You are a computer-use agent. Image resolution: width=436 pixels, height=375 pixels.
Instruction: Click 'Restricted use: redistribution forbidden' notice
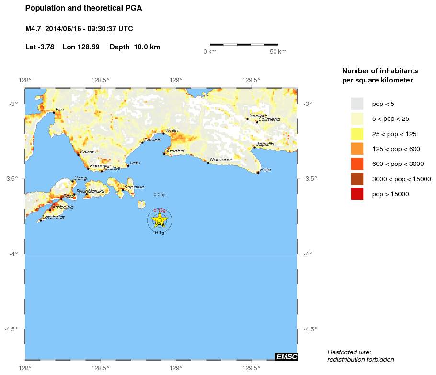tap(360, 356)
